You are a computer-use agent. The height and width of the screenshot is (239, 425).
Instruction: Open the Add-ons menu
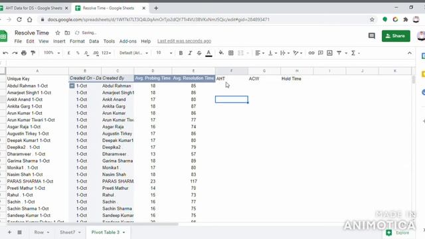[x=127, y=41]
